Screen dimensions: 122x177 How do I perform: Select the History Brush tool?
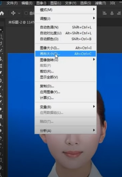pyautogui.click(x=1, y=102)
